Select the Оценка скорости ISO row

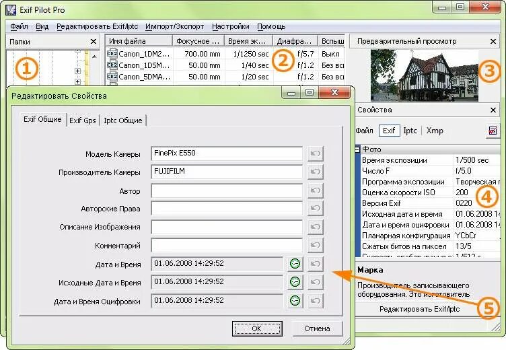click(431, 193)
